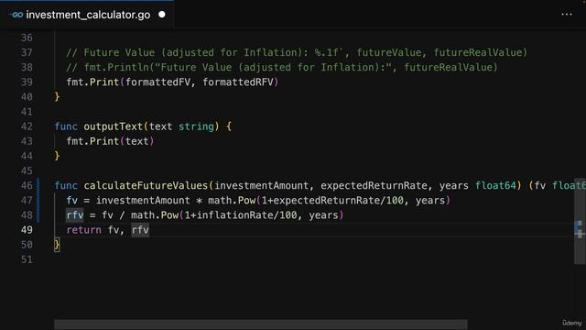The image size is (586, 330).
Task: Open the investment_calculator.go tab
Action: coord(87,15)
